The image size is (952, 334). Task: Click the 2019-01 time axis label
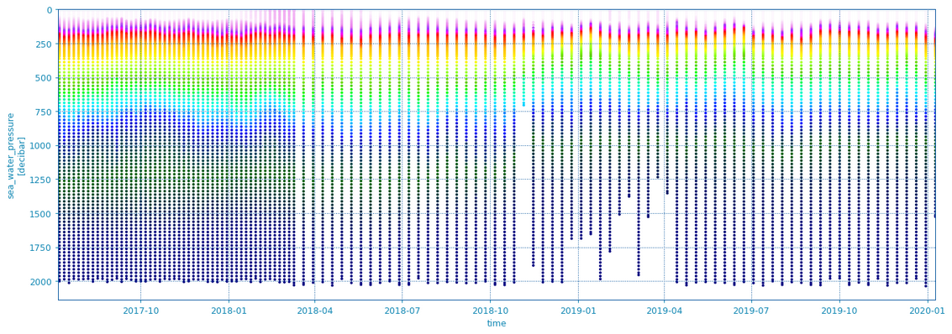[x=578, y=311]
